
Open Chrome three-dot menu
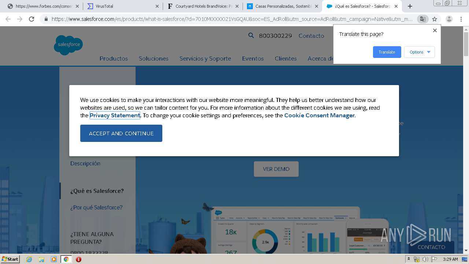click(461, 19)
